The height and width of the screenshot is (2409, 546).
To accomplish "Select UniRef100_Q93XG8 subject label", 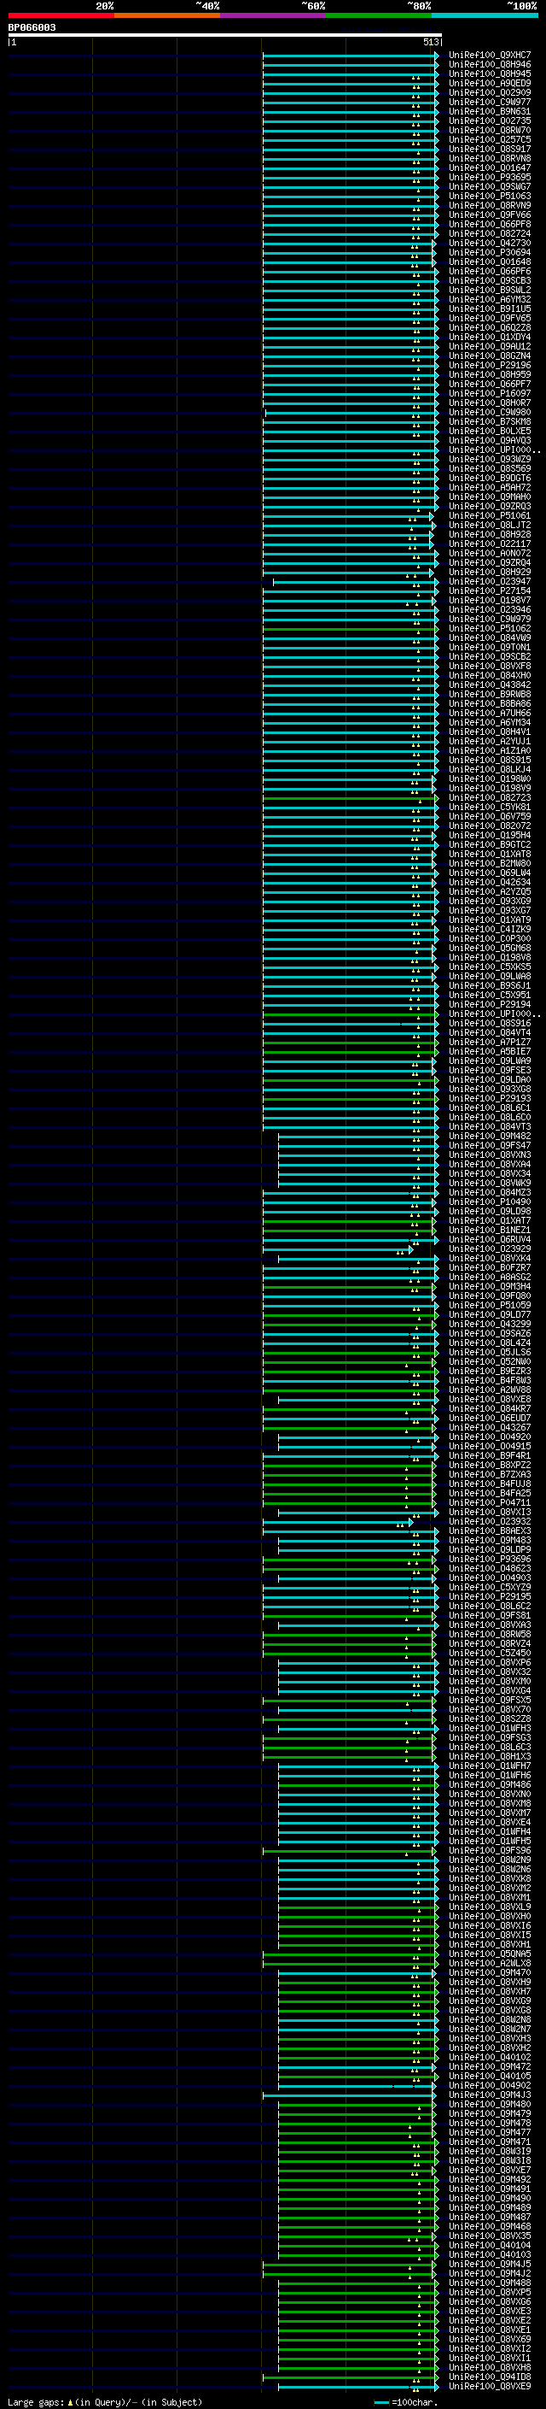I will click(x=490, y=1090).
